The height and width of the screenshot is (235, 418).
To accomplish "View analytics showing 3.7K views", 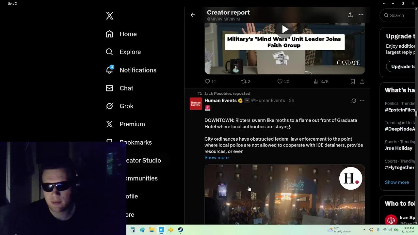I will click(321, 81).
